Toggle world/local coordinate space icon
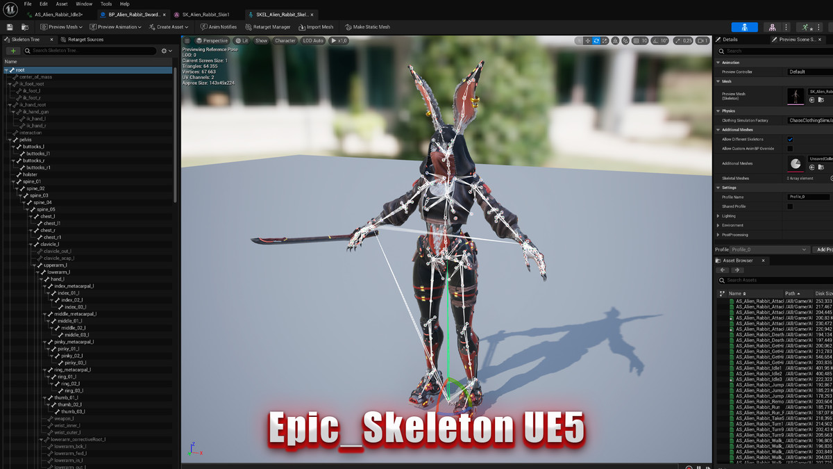Image resolution: width=833 pixels, height=469 pixels. pyautogui.click(x=616, y=41)
